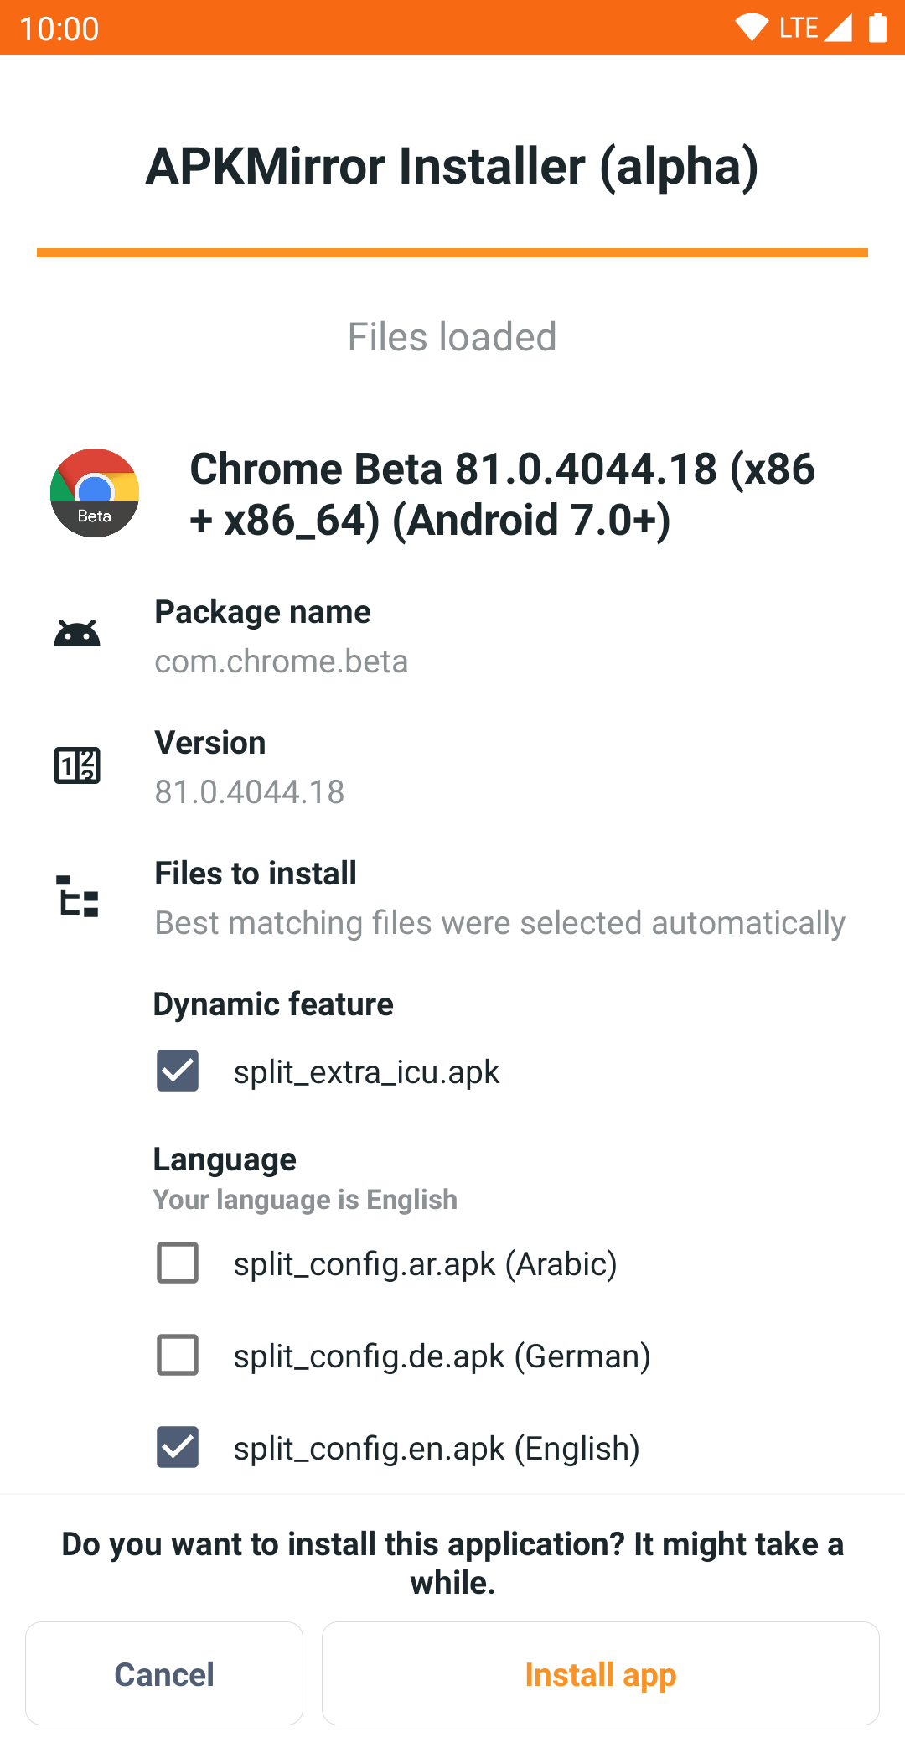This screenshot has height=1748, width=905.
Task: Click the Android robot package name icon
Action: [76, 633]
